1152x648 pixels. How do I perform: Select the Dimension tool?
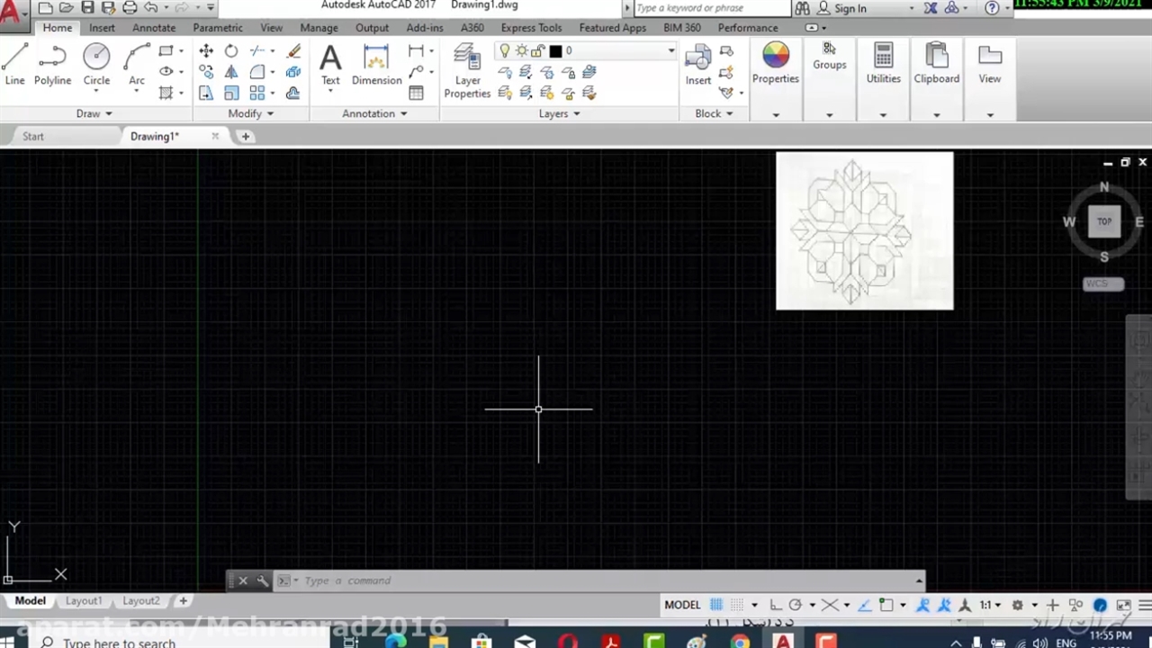[x=376, y=64]
